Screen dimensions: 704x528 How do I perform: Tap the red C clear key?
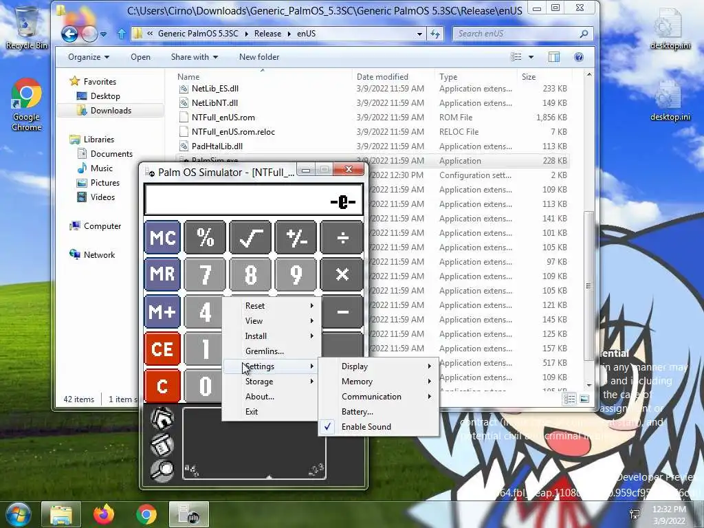tap(162, 386)
